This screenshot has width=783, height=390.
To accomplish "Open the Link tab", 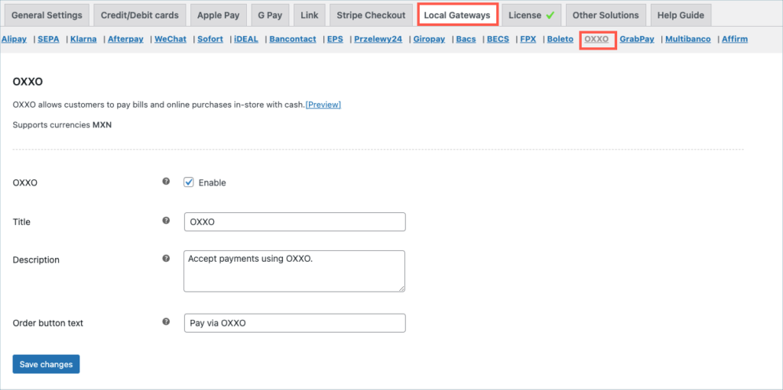I will pos(310,15).
